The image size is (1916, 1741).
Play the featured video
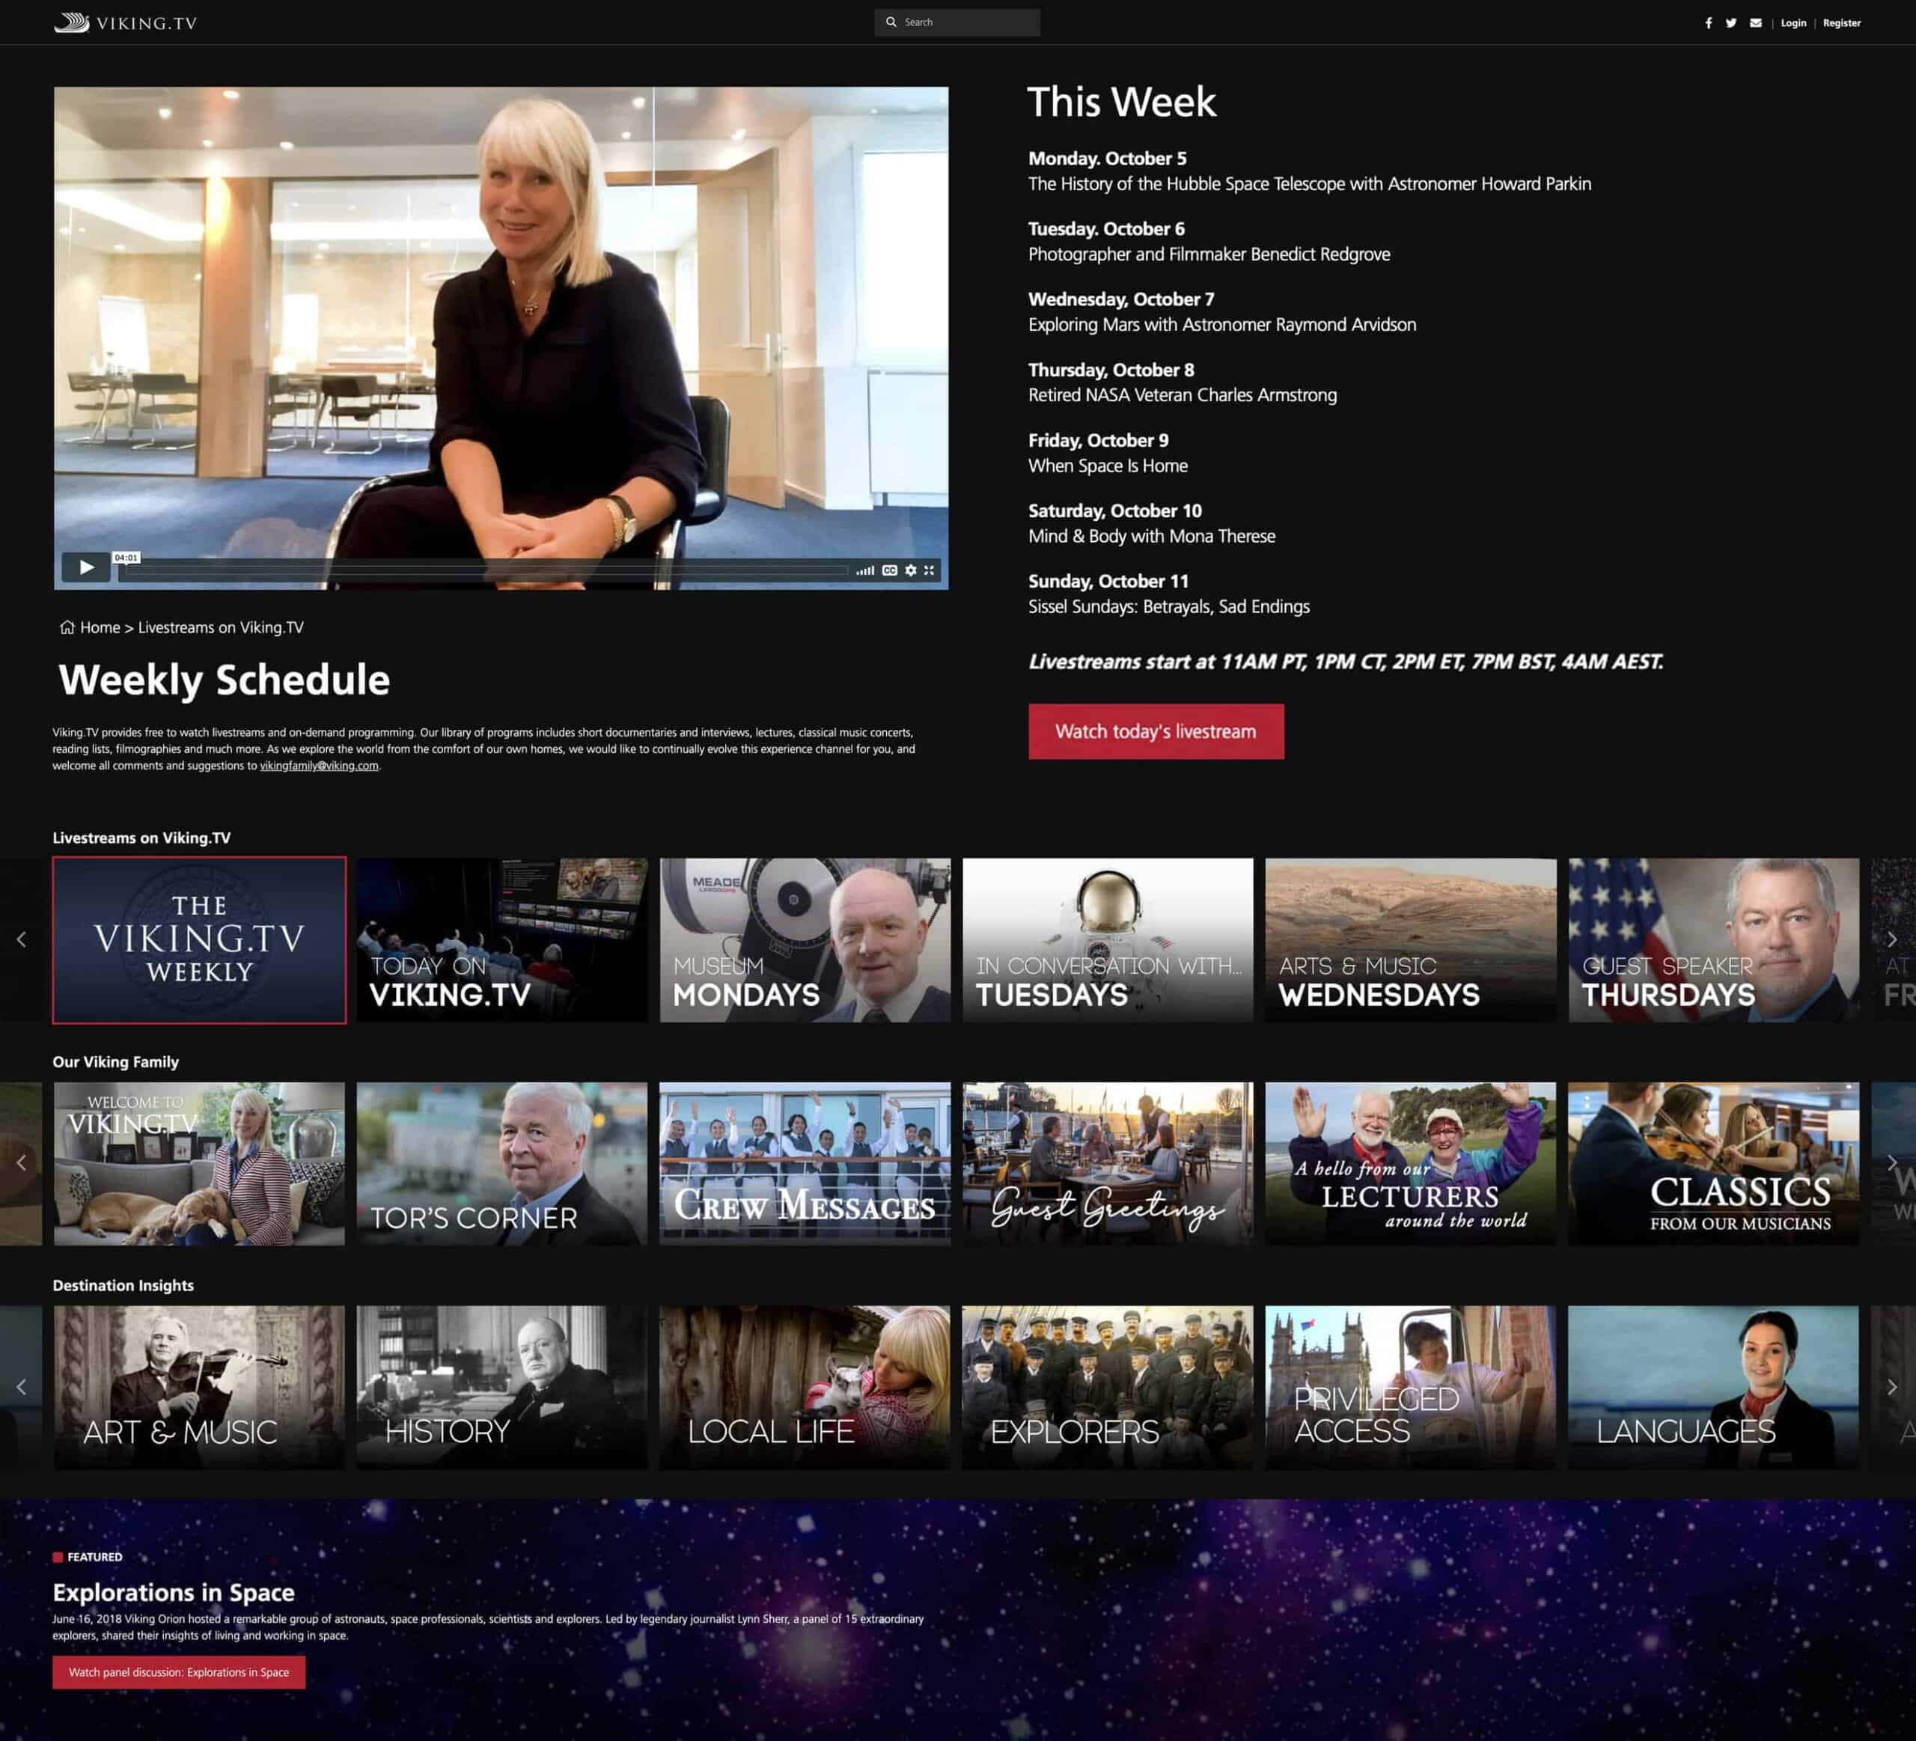(85, 567)
